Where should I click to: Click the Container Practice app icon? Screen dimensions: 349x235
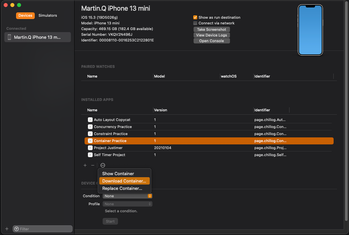(x=90, y=141)
